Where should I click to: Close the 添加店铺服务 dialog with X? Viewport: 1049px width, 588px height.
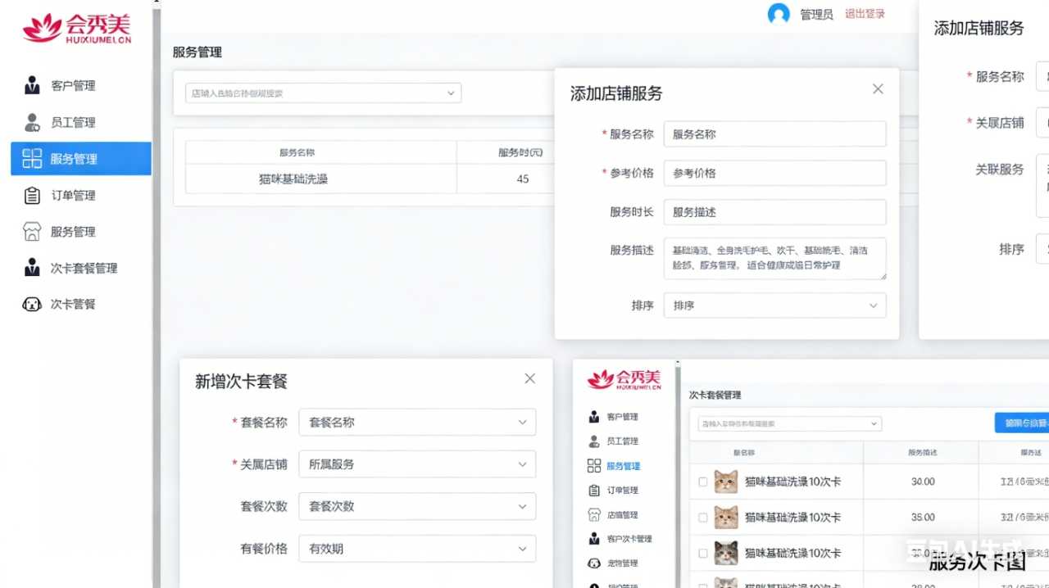click(x=878, y=89)
